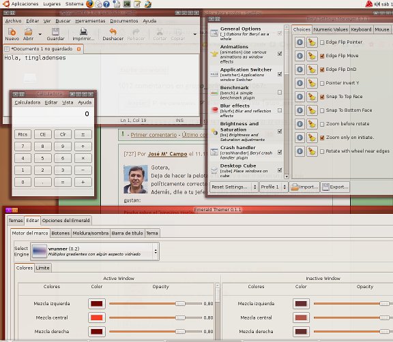Click the Nuevo document toolbar icon
Viewport: 393px width, 342px height.
click(12, 34)
